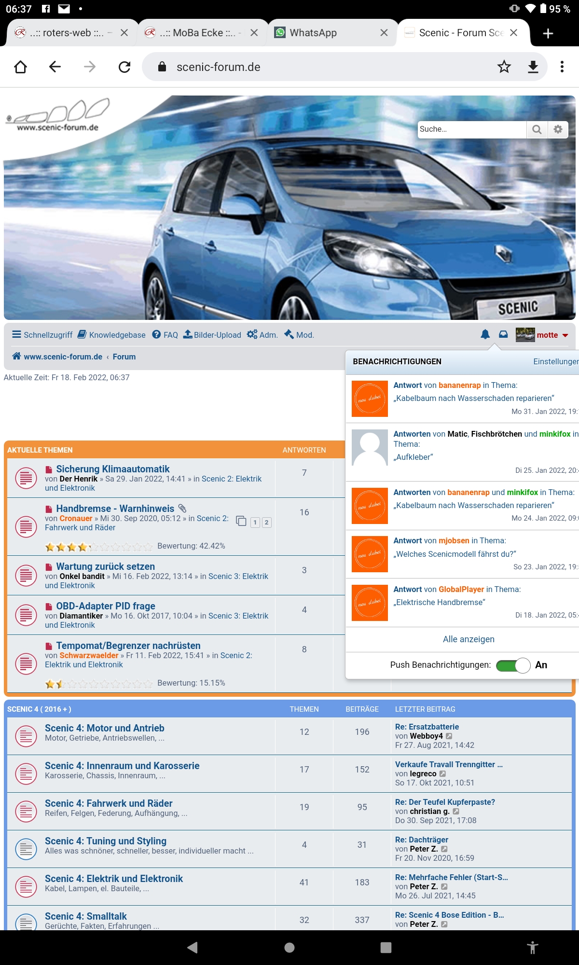
Task: Open last post Re: Ersatzbatterie
Action: 427,727
